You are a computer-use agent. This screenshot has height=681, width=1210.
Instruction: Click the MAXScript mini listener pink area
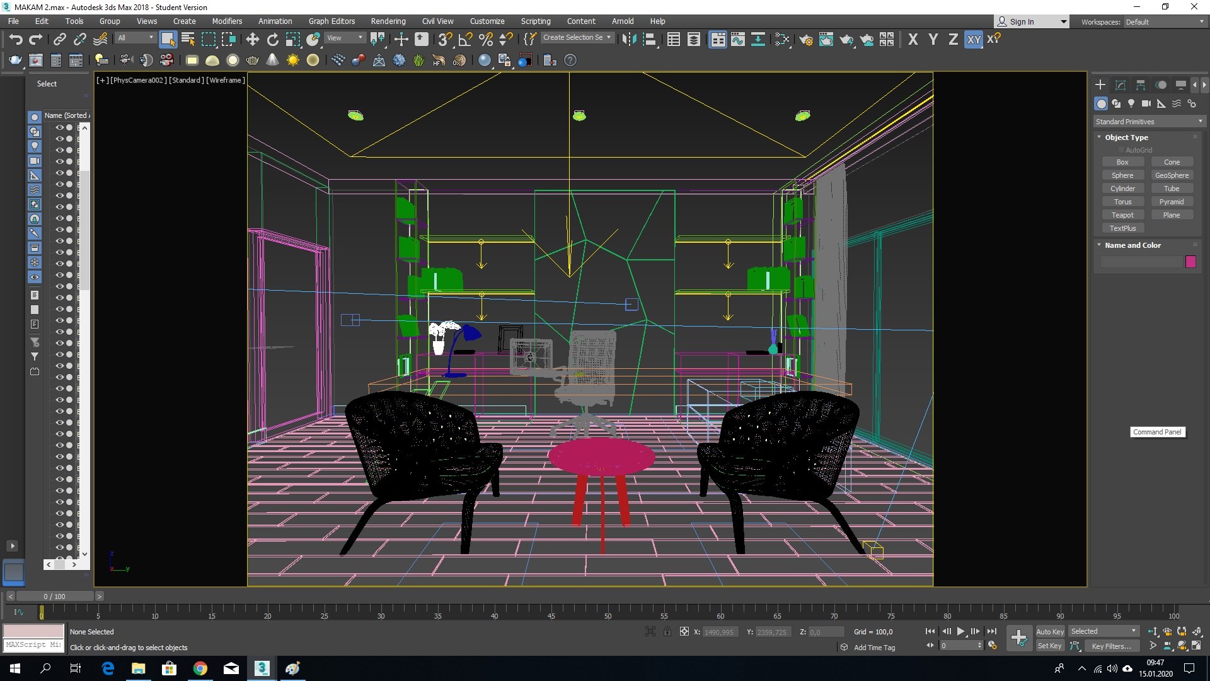click(x=33, y=631)
